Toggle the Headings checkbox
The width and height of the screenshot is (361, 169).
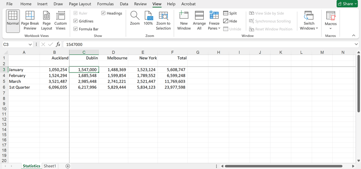103,13
